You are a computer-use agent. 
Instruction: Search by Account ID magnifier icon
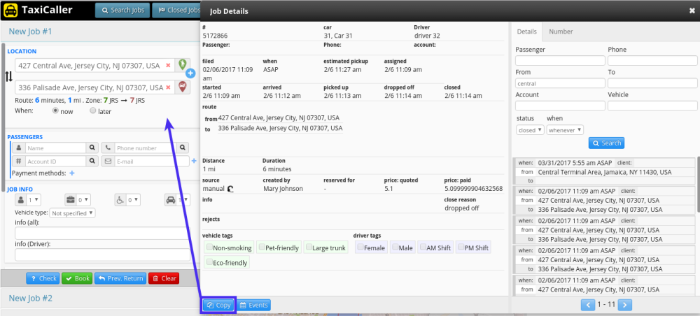click(x=92, y=161)
